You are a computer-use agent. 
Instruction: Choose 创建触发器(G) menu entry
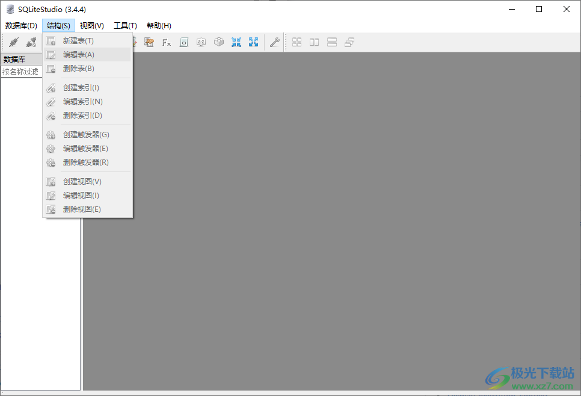pos(86,135)
